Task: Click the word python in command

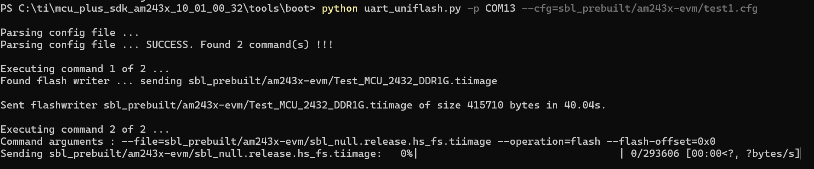Action: (340, 9)
